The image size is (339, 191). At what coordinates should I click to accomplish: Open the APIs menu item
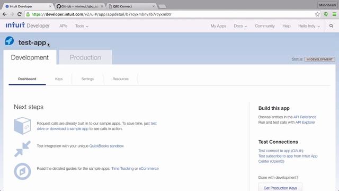(x=64, y=26)
